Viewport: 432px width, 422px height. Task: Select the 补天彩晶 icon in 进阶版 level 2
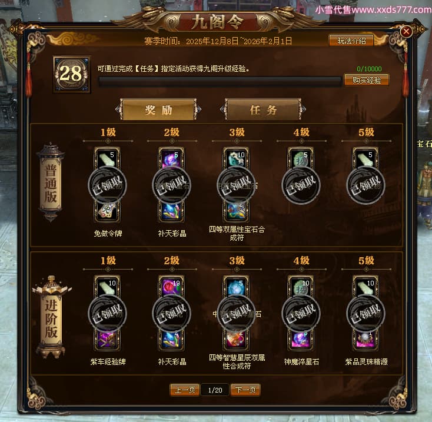point(171,340)
